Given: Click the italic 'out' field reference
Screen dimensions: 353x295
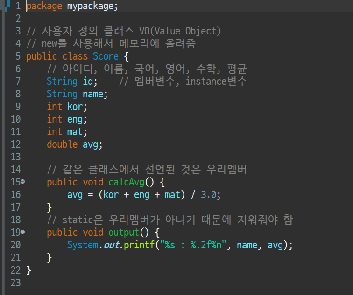Looking at the screenshot, I should click(111, 245).
